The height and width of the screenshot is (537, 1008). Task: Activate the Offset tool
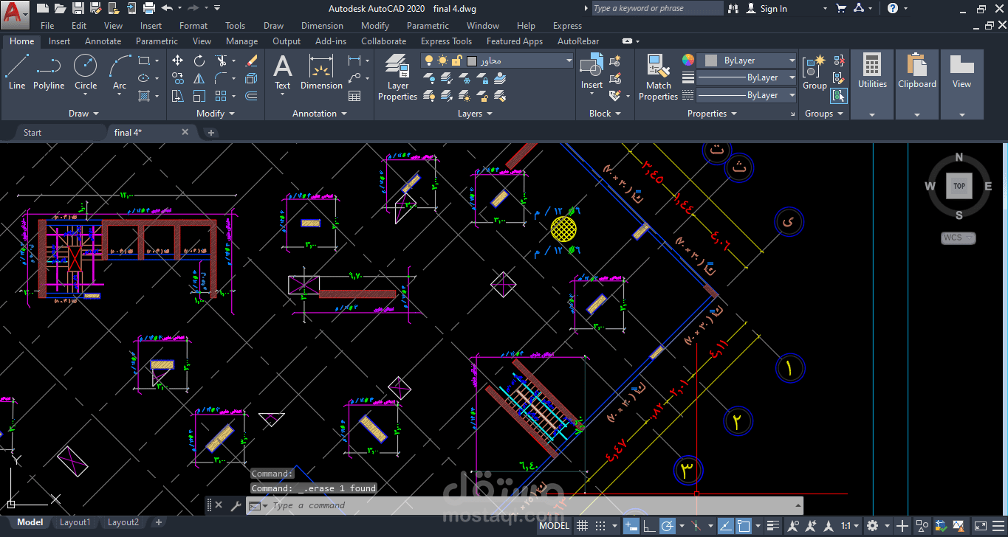[251, 96]
